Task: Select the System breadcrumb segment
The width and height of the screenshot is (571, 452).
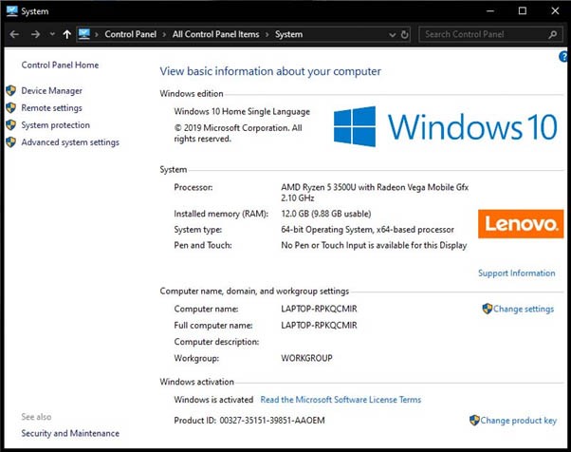Action: (288, 34)
